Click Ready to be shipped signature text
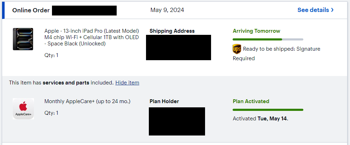The width and height of the screenshot is (350, 145). tap(281, 49)
